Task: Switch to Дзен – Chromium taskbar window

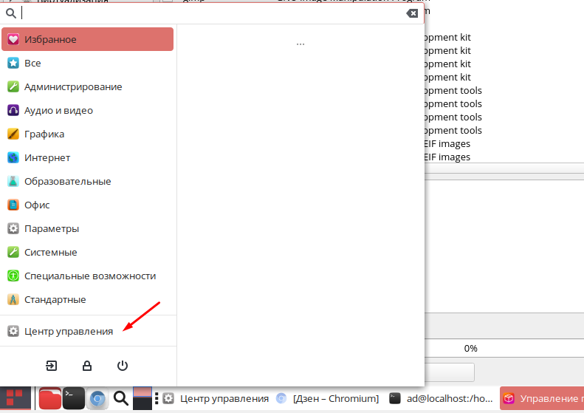Action: point(328,398)
